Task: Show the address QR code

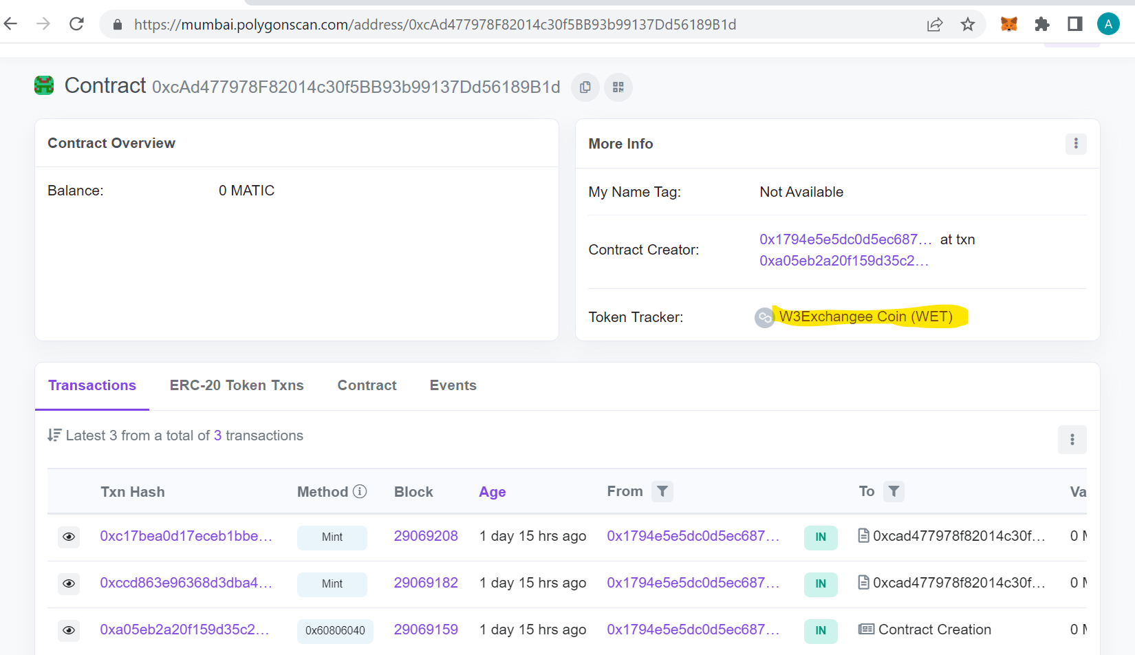Action: 618,87
